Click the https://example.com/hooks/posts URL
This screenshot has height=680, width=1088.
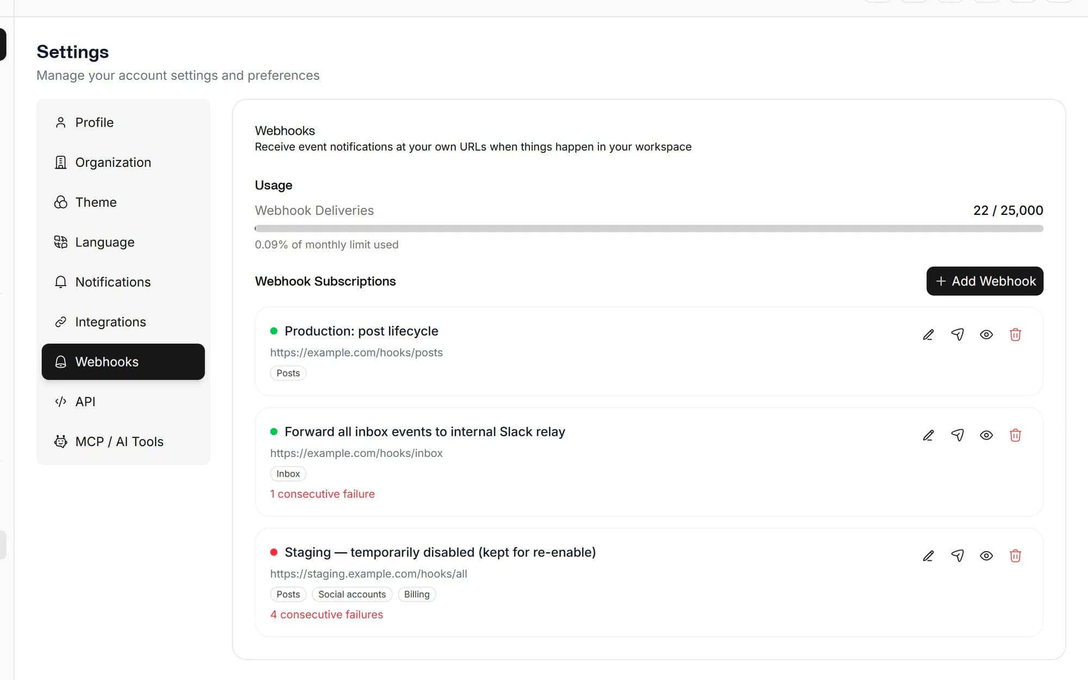pyautogui.click(x=356, y=353)
